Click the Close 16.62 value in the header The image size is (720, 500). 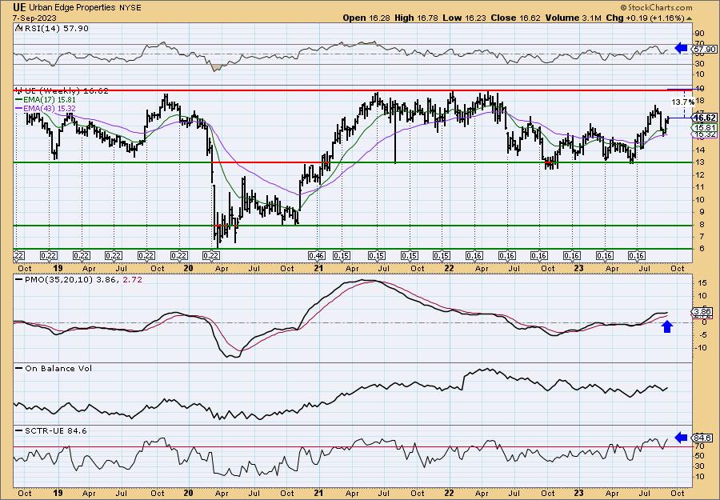514,18
